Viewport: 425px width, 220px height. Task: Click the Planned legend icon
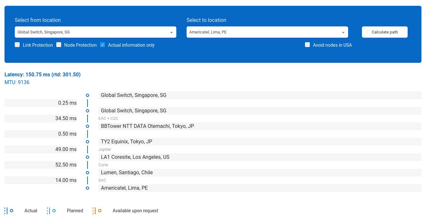pos(51,211)
